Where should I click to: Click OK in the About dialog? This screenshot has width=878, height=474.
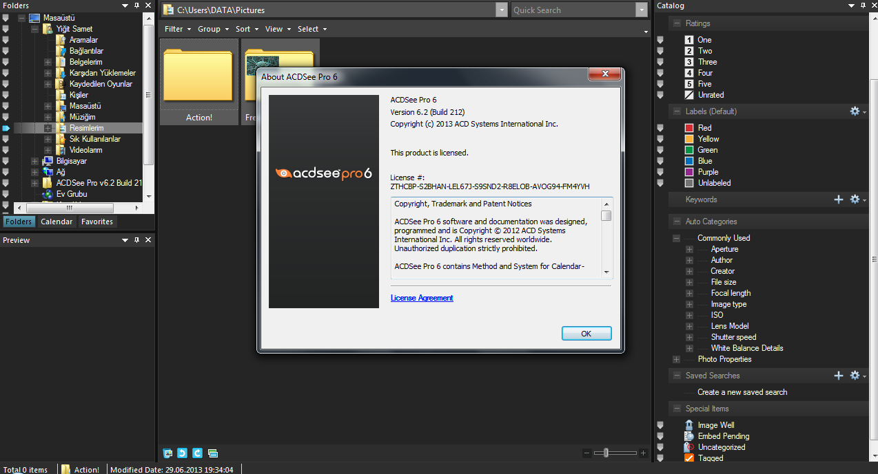click(586, 332)
